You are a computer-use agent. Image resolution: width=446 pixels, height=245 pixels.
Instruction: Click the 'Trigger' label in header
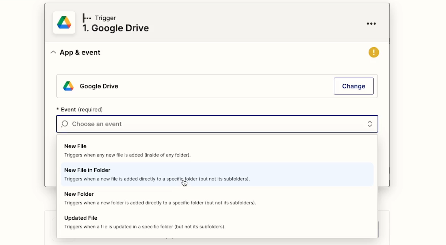point(105,18)
